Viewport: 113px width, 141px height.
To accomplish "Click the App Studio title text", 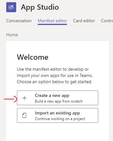I will (x=40, y=7).
